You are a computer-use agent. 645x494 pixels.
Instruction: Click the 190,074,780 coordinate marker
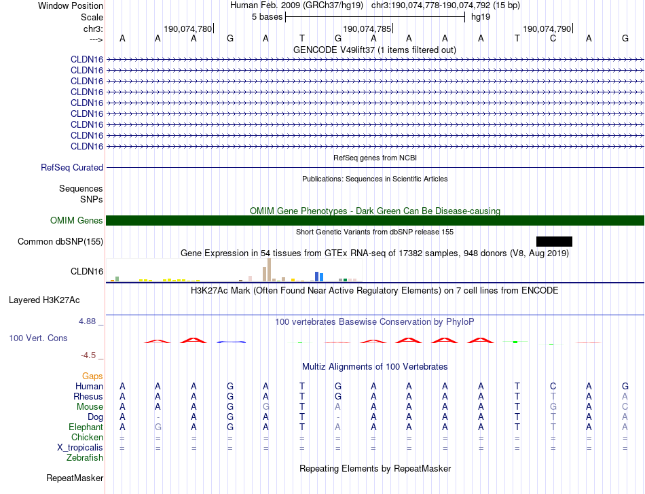click(x=188, y=29)
